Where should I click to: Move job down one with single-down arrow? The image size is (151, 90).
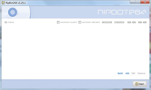[145, 22]
